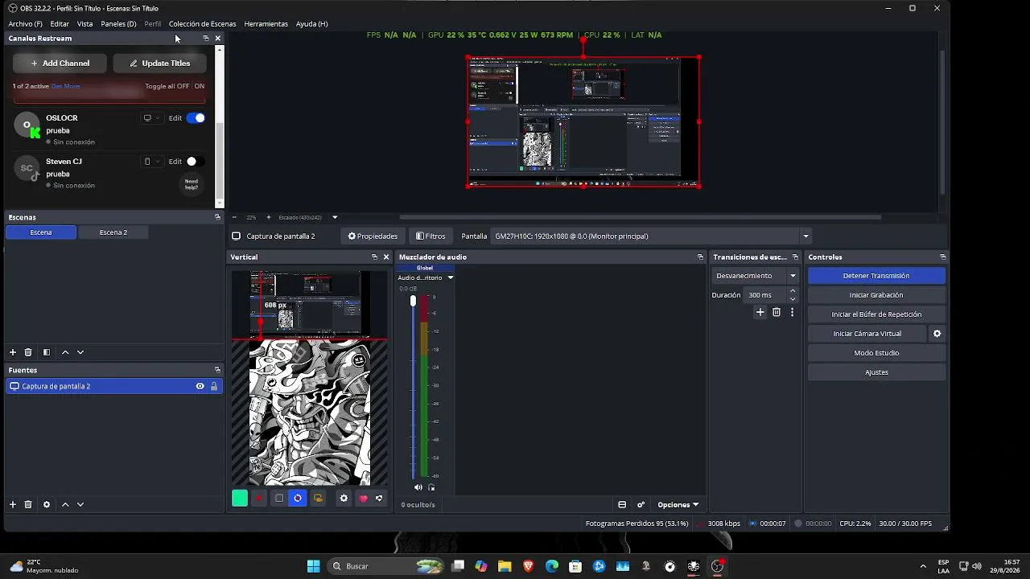This screenshot has height=579, width=1030.
Task: Click the Update Titles button
Action: pyautogui.click(x=159, y=63)
